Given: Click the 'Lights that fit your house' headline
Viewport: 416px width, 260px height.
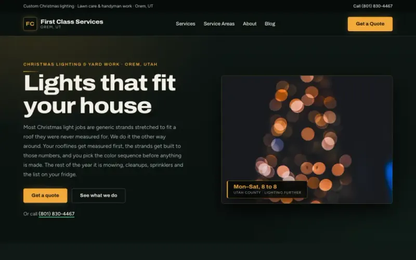Looking at the screenshot, I should tap(100, 95).
